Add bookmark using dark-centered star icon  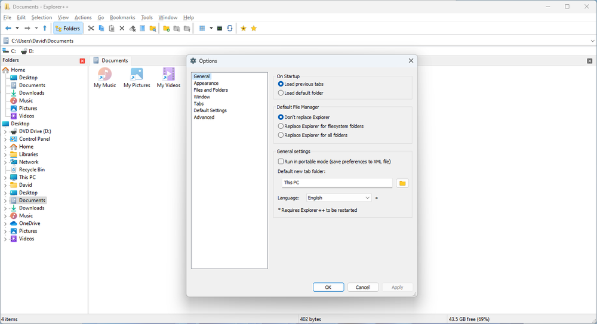[244, 28]
